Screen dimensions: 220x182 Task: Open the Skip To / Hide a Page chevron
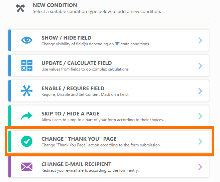click(200, 116)
